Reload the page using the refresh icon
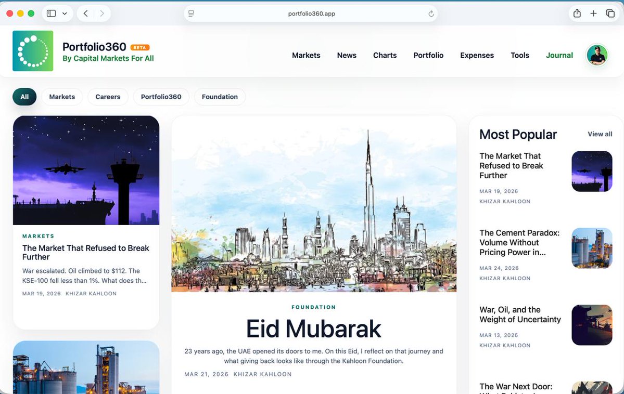The width and height of the screenshot is (624, 394). coord(431,14)
